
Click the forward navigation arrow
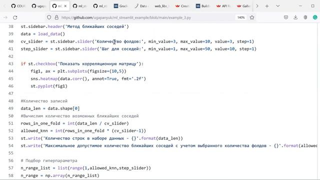5,17
